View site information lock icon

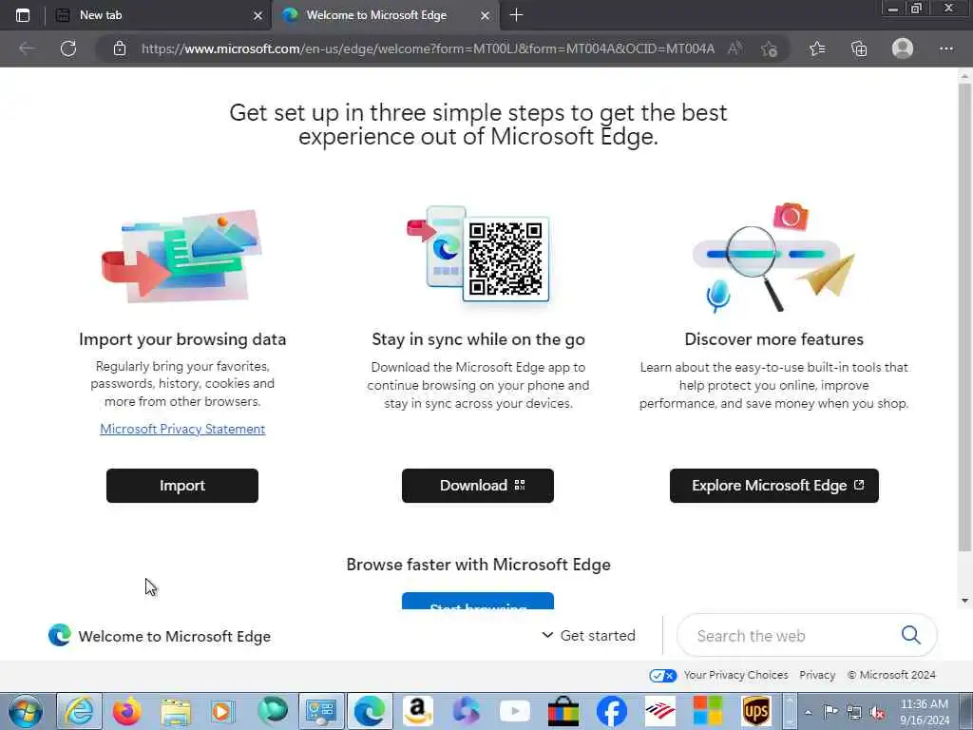tap(120, 48)
